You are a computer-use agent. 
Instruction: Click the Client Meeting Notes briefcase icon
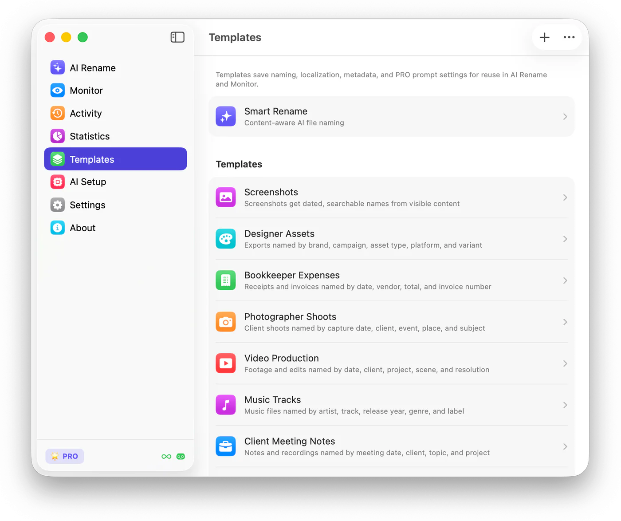(x=226, y=446)
